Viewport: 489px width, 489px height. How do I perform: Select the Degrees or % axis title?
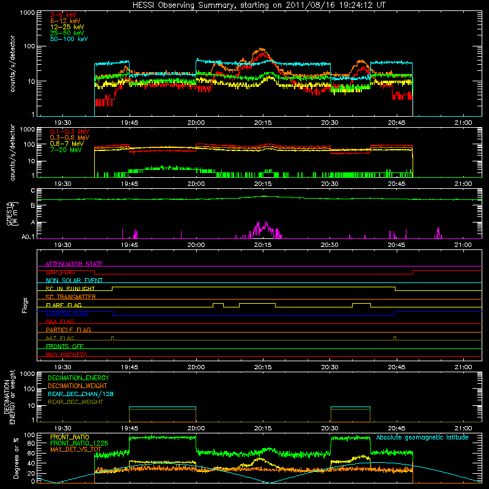click(16, 458)
